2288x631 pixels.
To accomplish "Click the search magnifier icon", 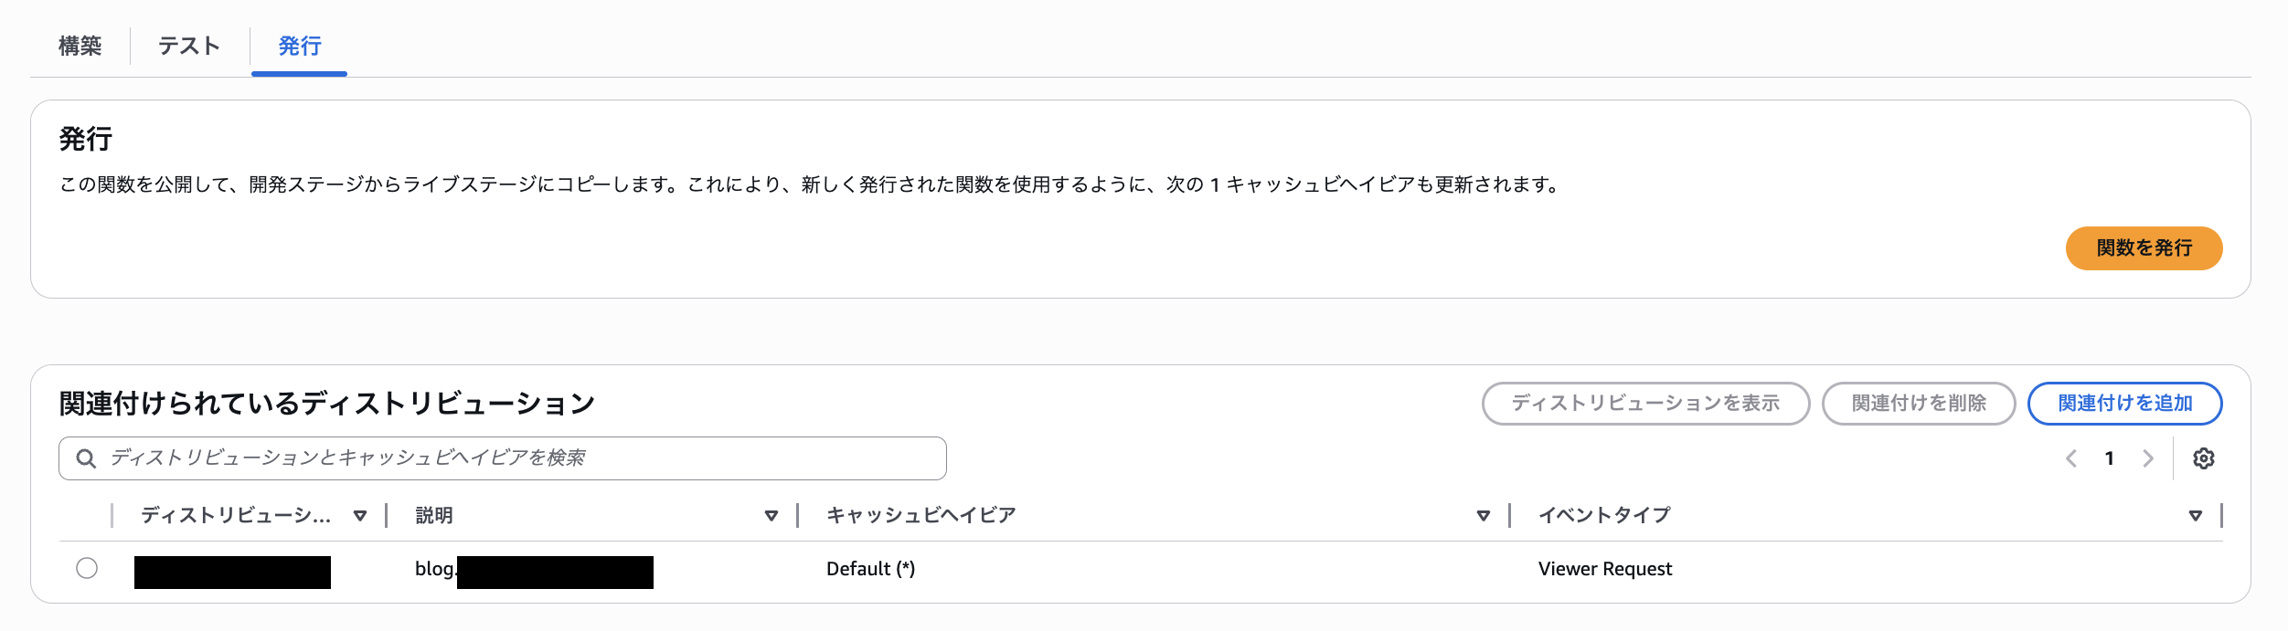I will coord(86,458).
